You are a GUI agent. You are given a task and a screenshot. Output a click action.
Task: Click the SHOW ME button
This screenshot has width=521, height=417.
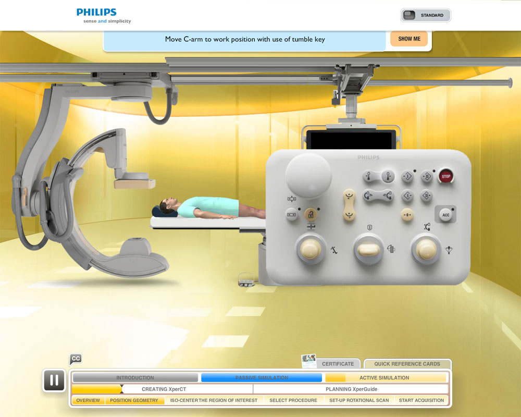tap(409, 39)
